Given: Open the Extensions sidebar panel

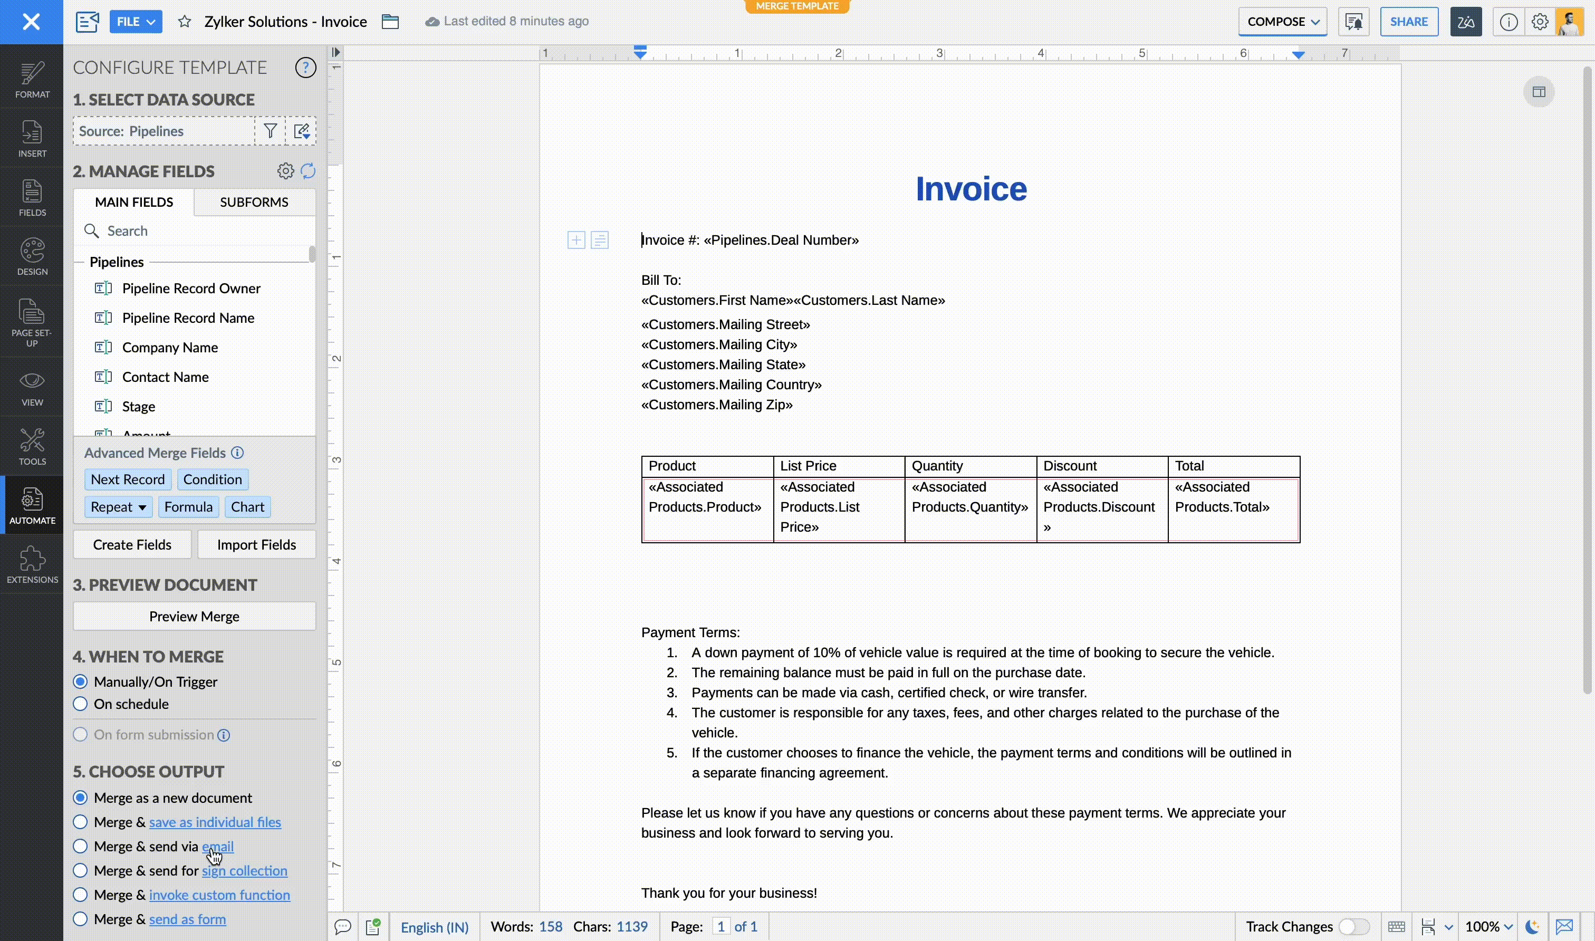Looking at the screenshot, I should [32, 564].
